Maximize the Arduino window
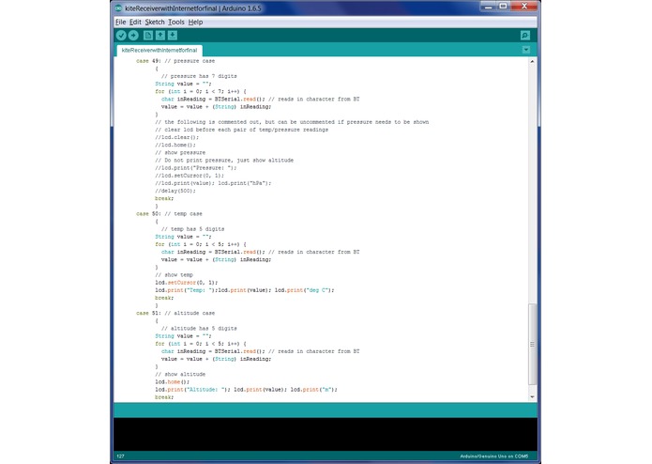 503,7
